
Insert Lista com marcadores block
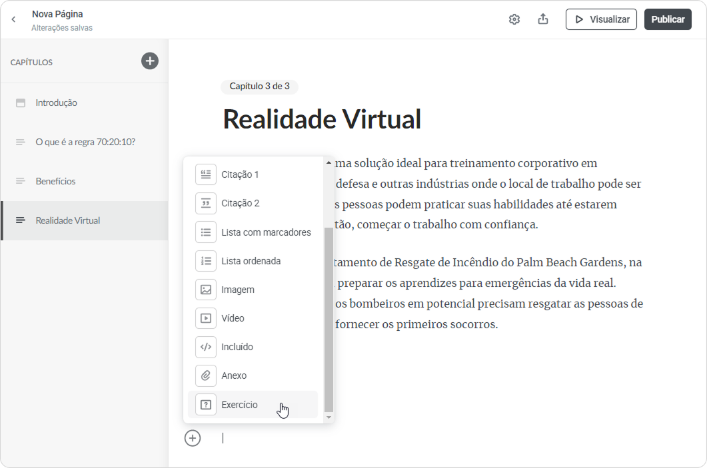[x=266, y=232]
